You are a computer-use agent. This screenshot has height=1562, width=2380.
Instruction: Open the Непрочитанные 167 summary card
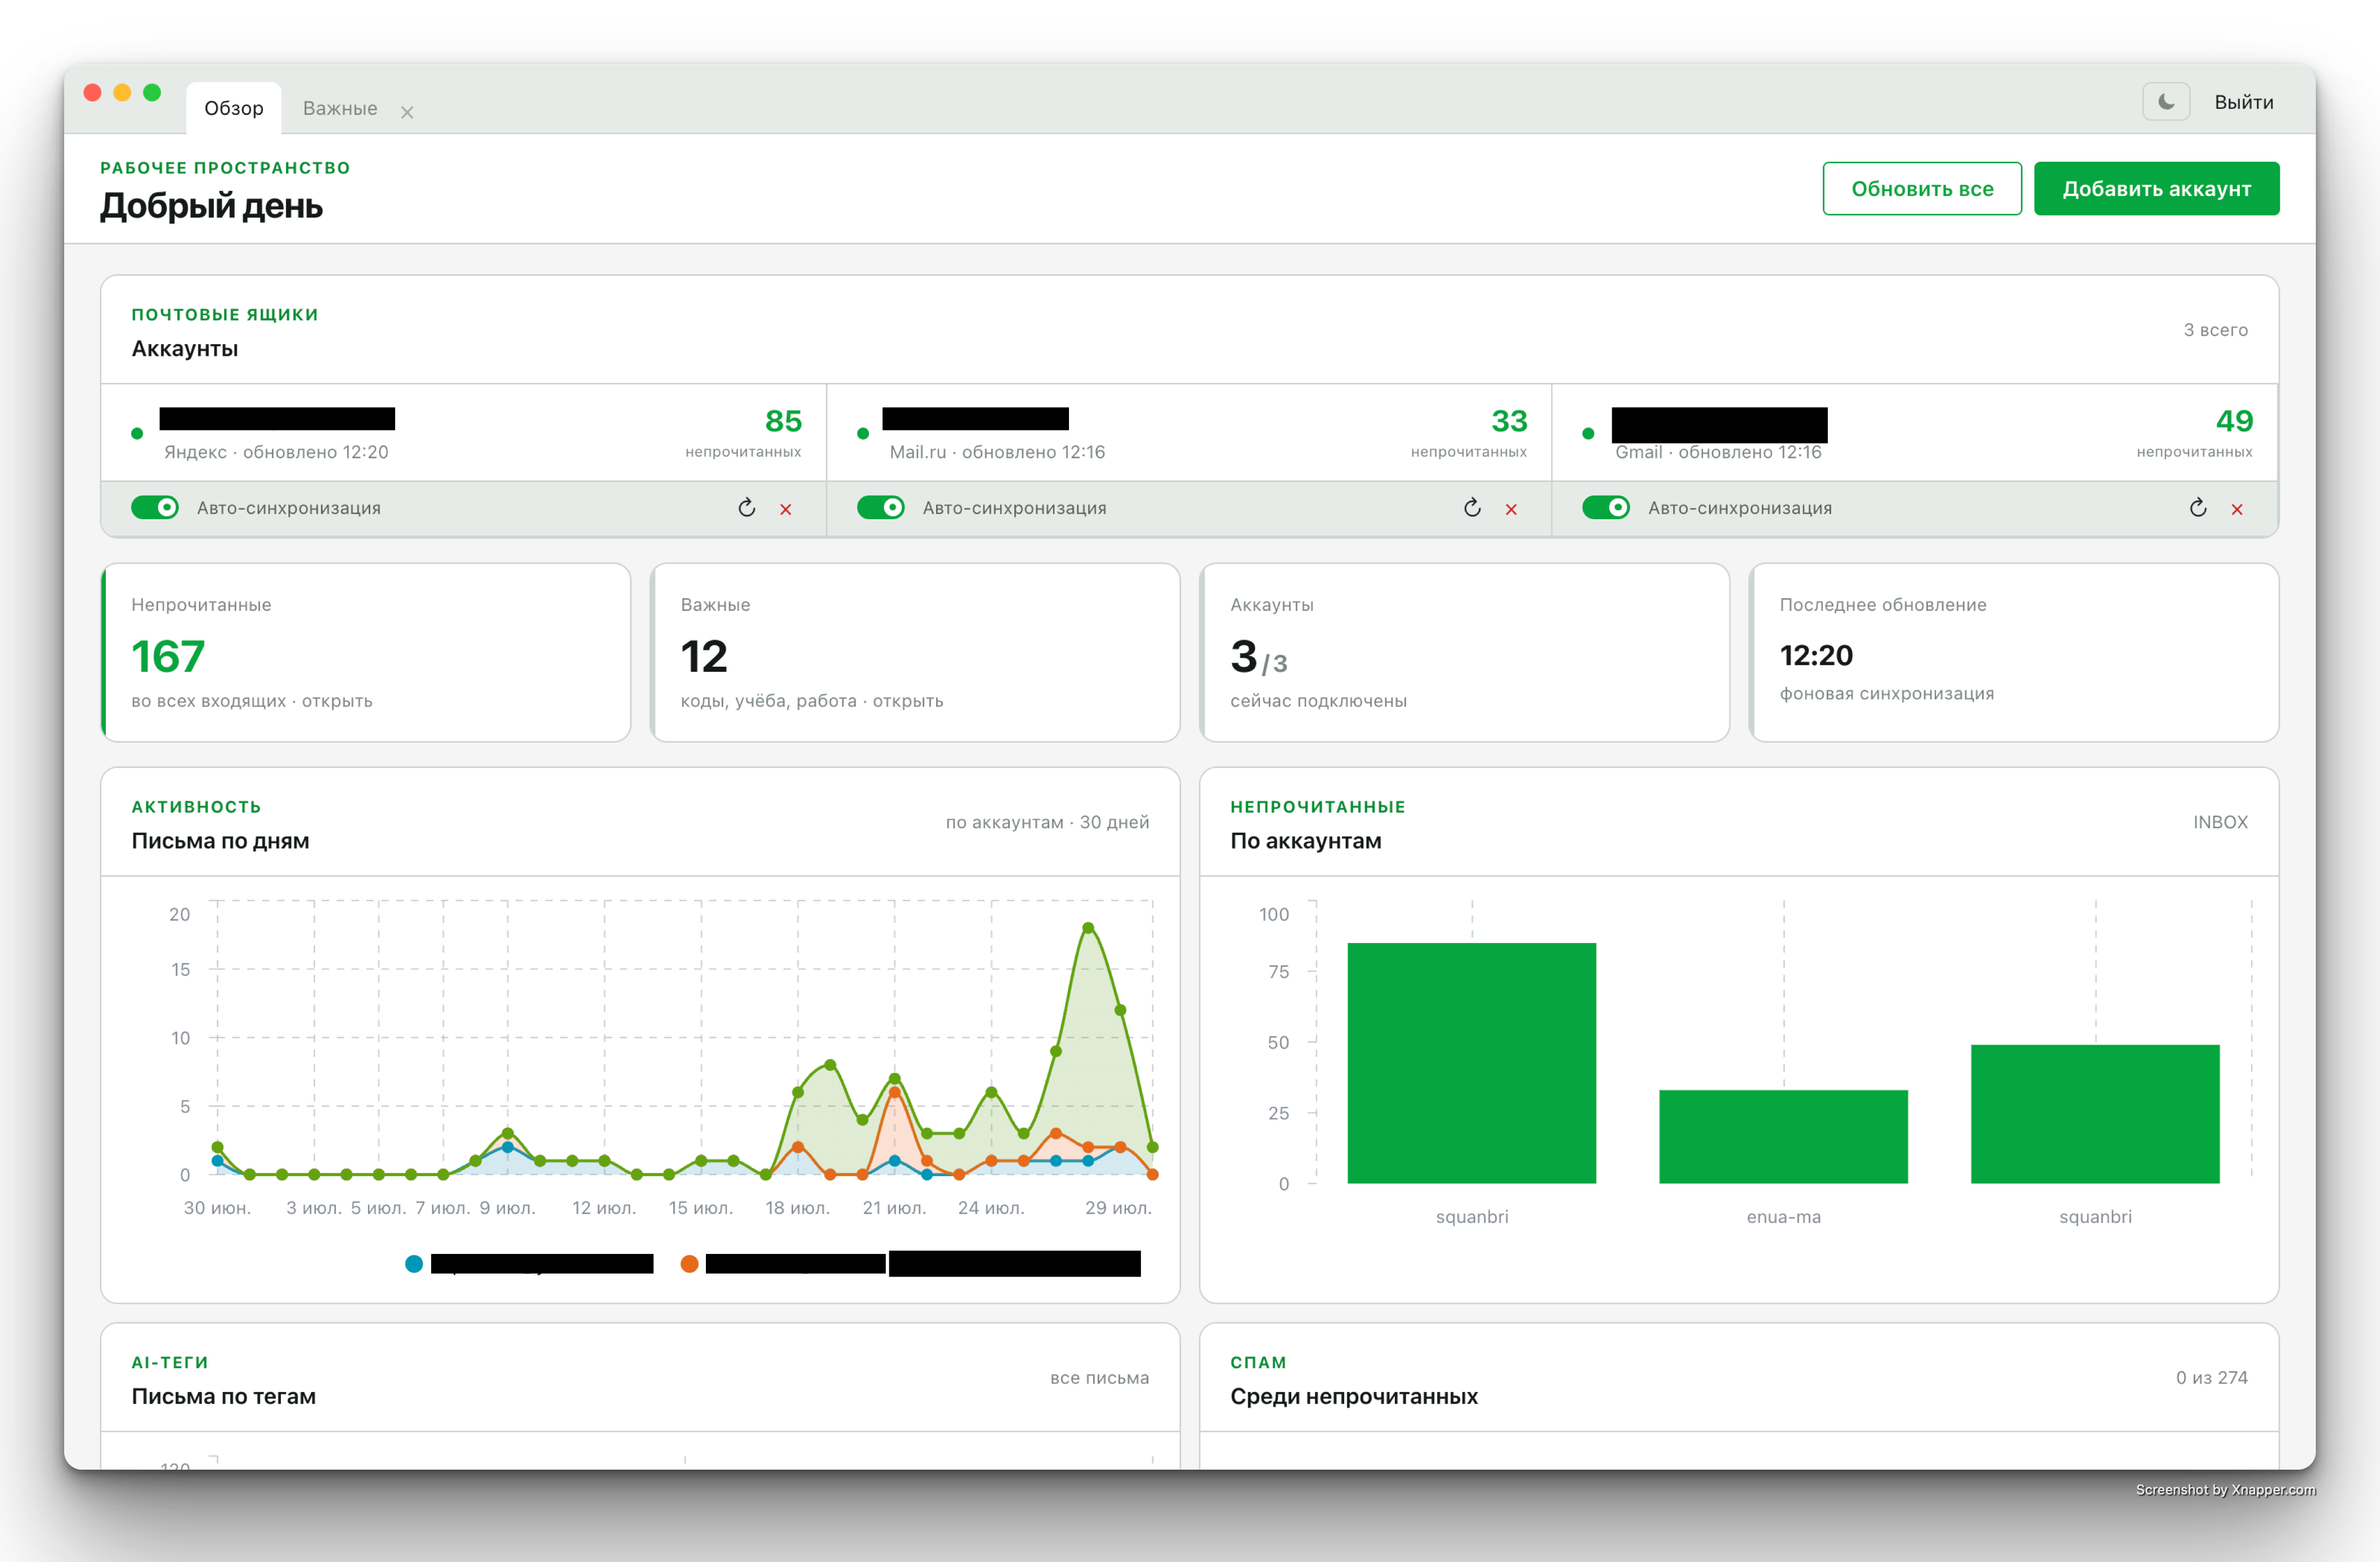[x=366, y=652]
